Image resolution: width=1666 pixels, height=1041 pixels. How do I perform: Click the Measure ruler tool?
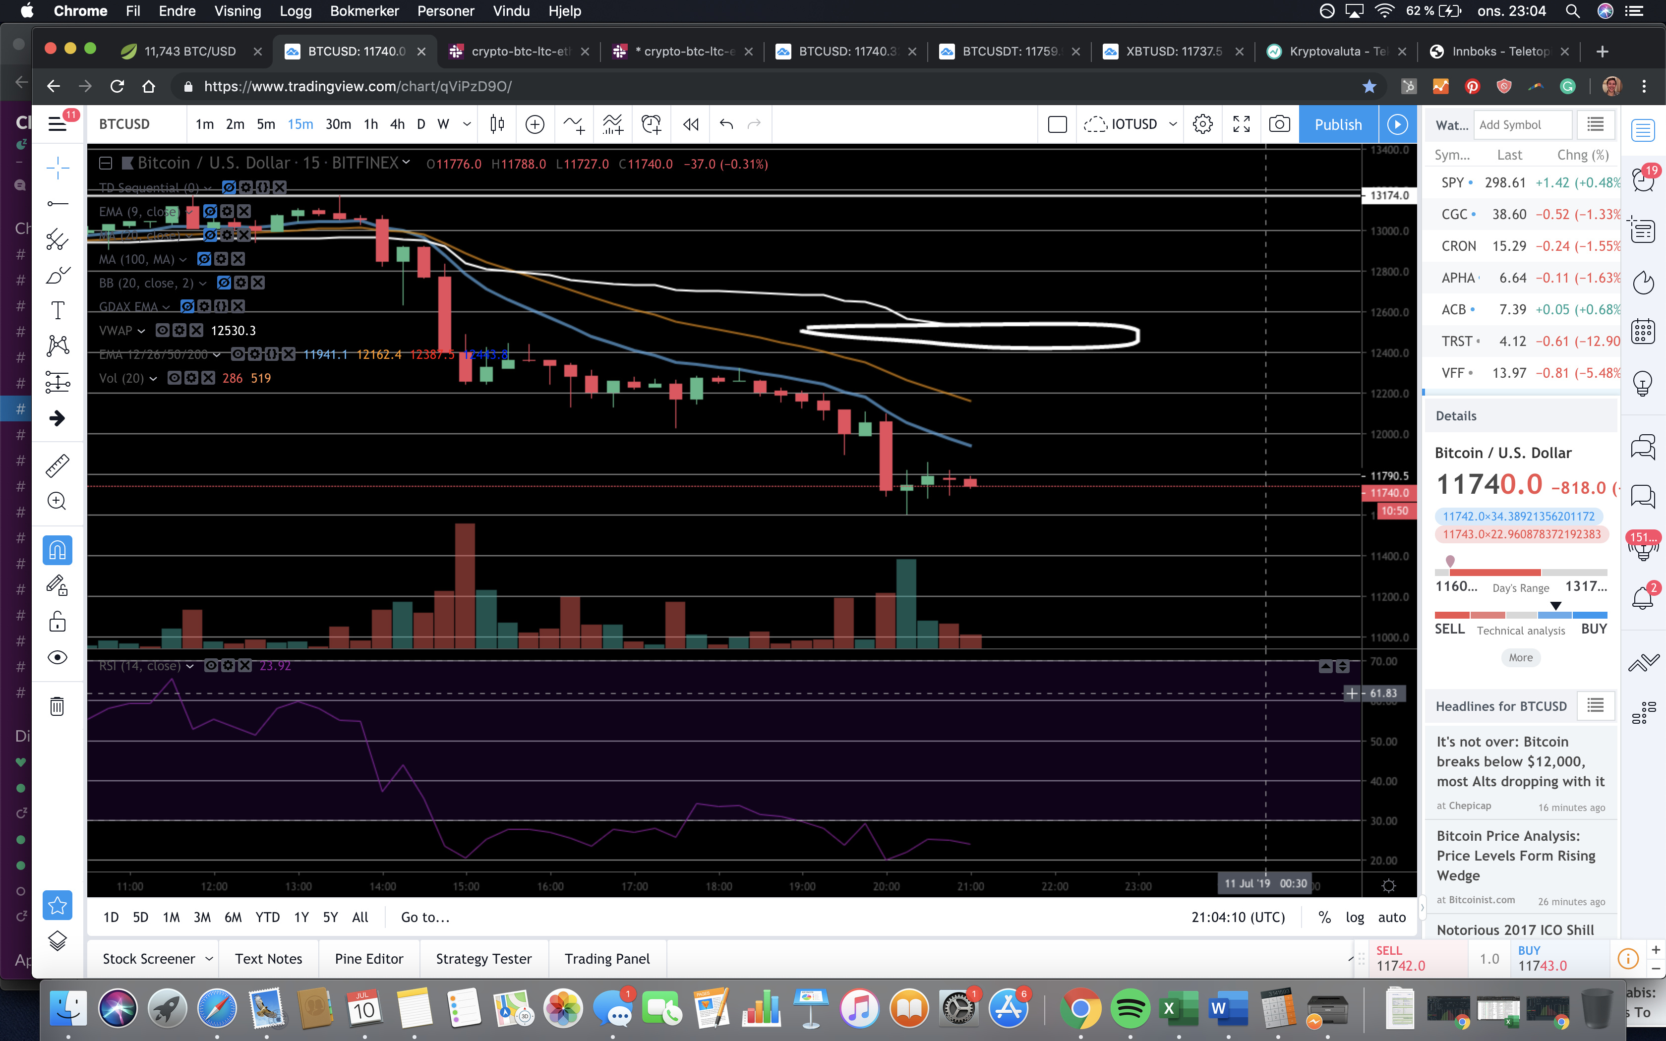pyautogui.click(x=57, y=465)
